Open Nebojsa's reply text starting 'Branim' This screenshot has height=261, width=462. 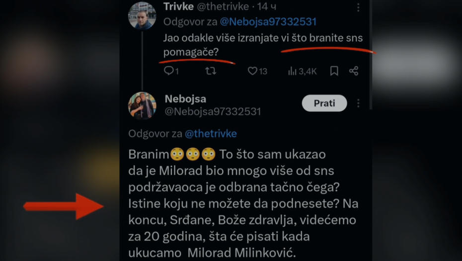(x=243, y=203)
